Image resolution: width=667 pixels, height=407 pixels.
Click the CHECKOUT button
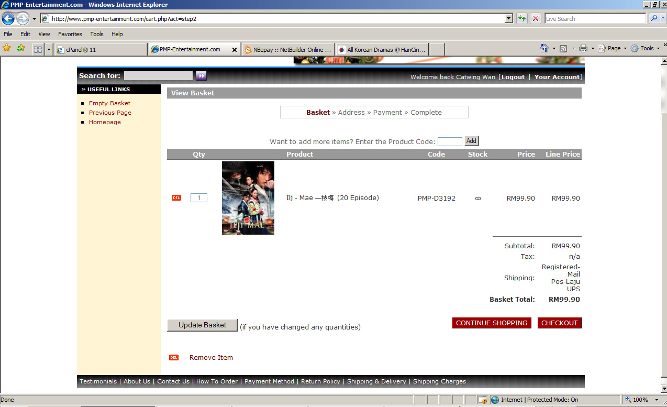pyautogui.click(x=559, y=323)
